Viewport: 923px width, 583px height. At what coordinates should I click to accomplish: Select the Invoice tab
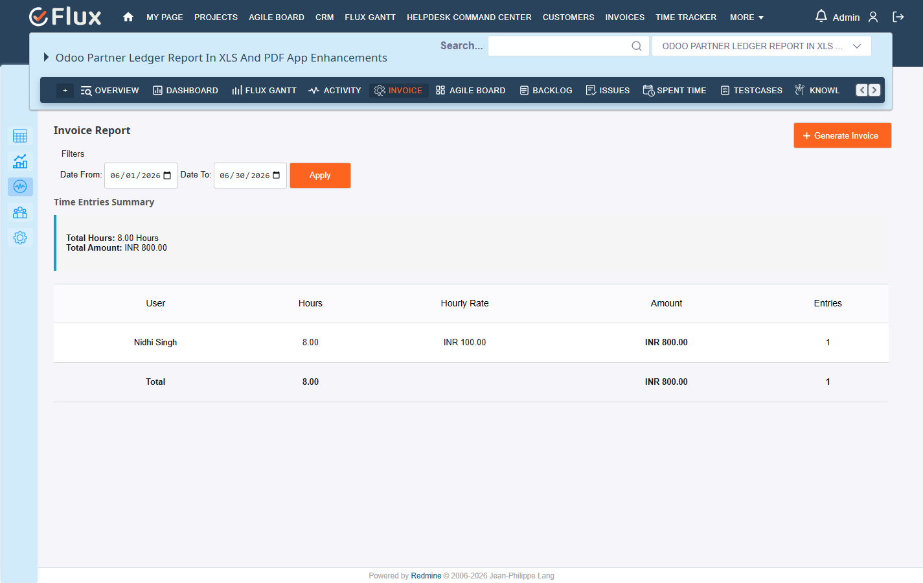point(398,91)
